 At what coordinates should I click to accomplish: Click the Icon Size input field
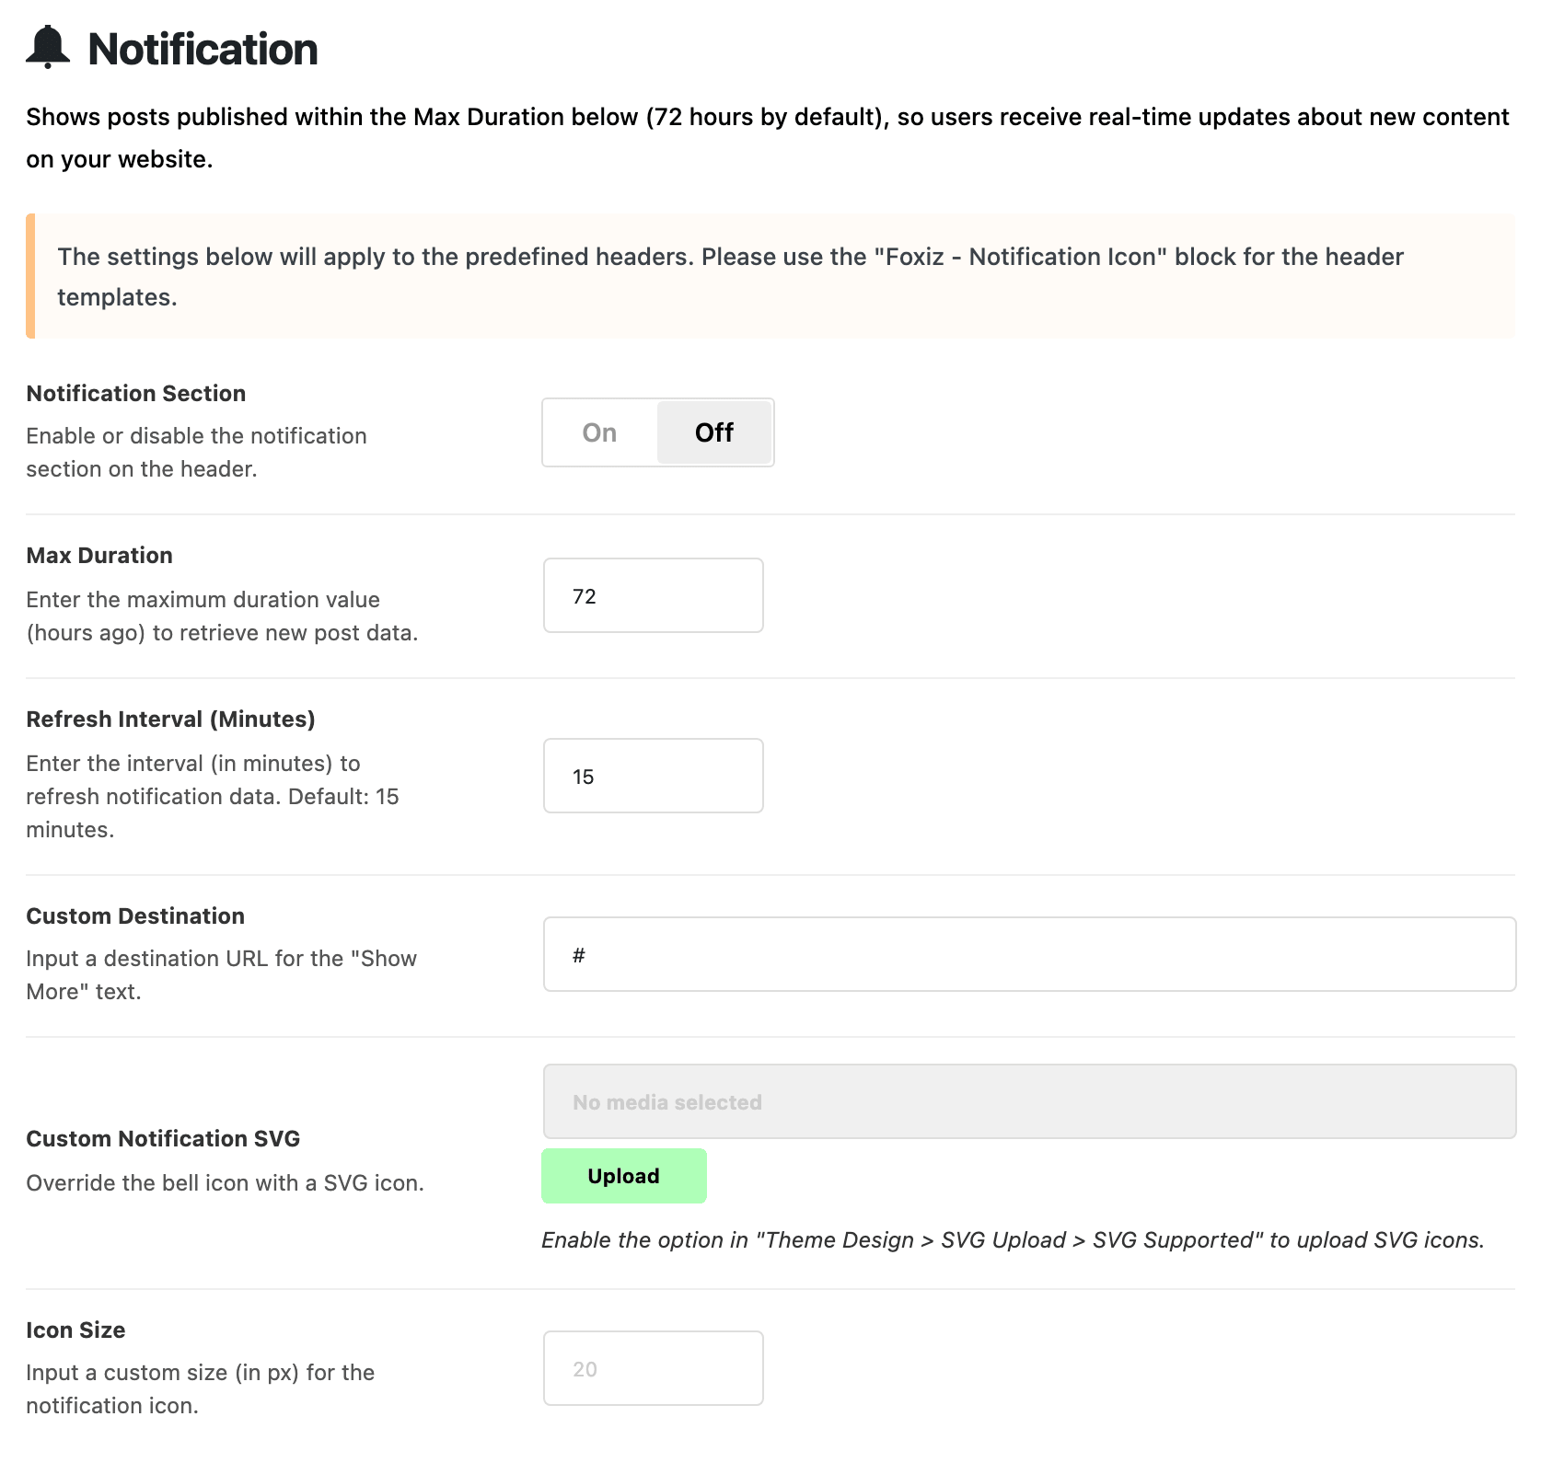654,1368
